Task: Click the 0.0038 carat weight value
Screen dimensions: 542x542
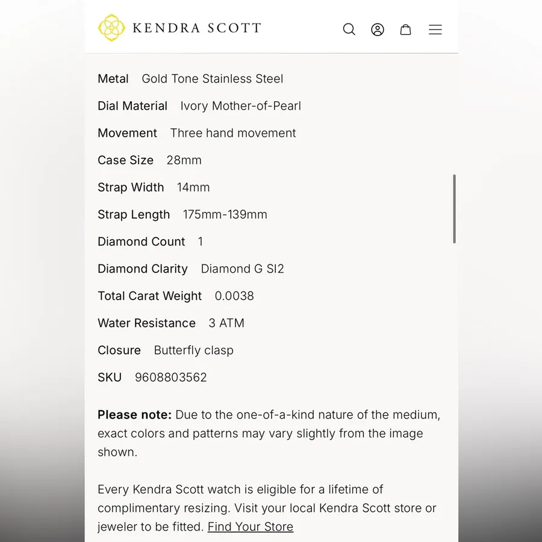Action: click(x=234, y=296)
